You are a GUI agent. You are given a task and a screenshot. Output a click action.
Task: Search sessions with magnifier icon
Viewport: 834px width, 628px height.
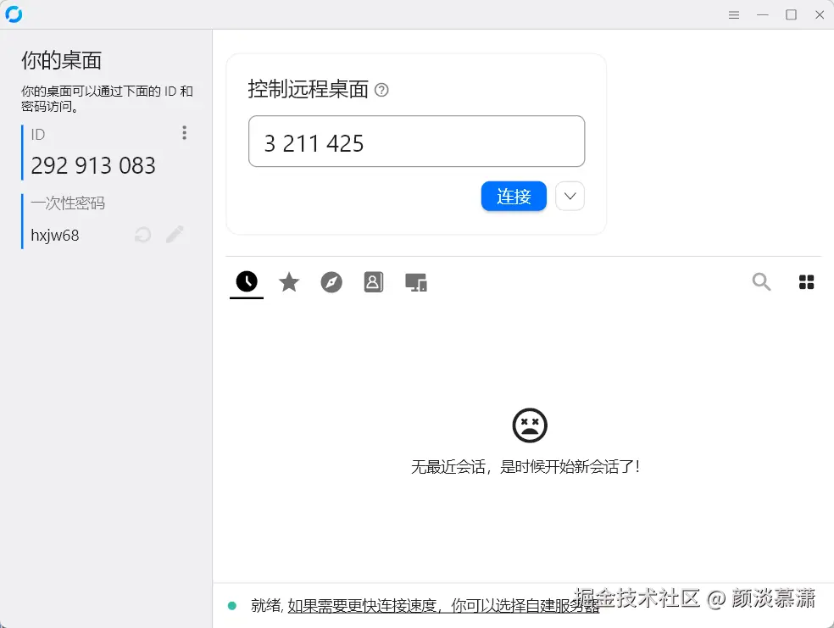[761, 282]
